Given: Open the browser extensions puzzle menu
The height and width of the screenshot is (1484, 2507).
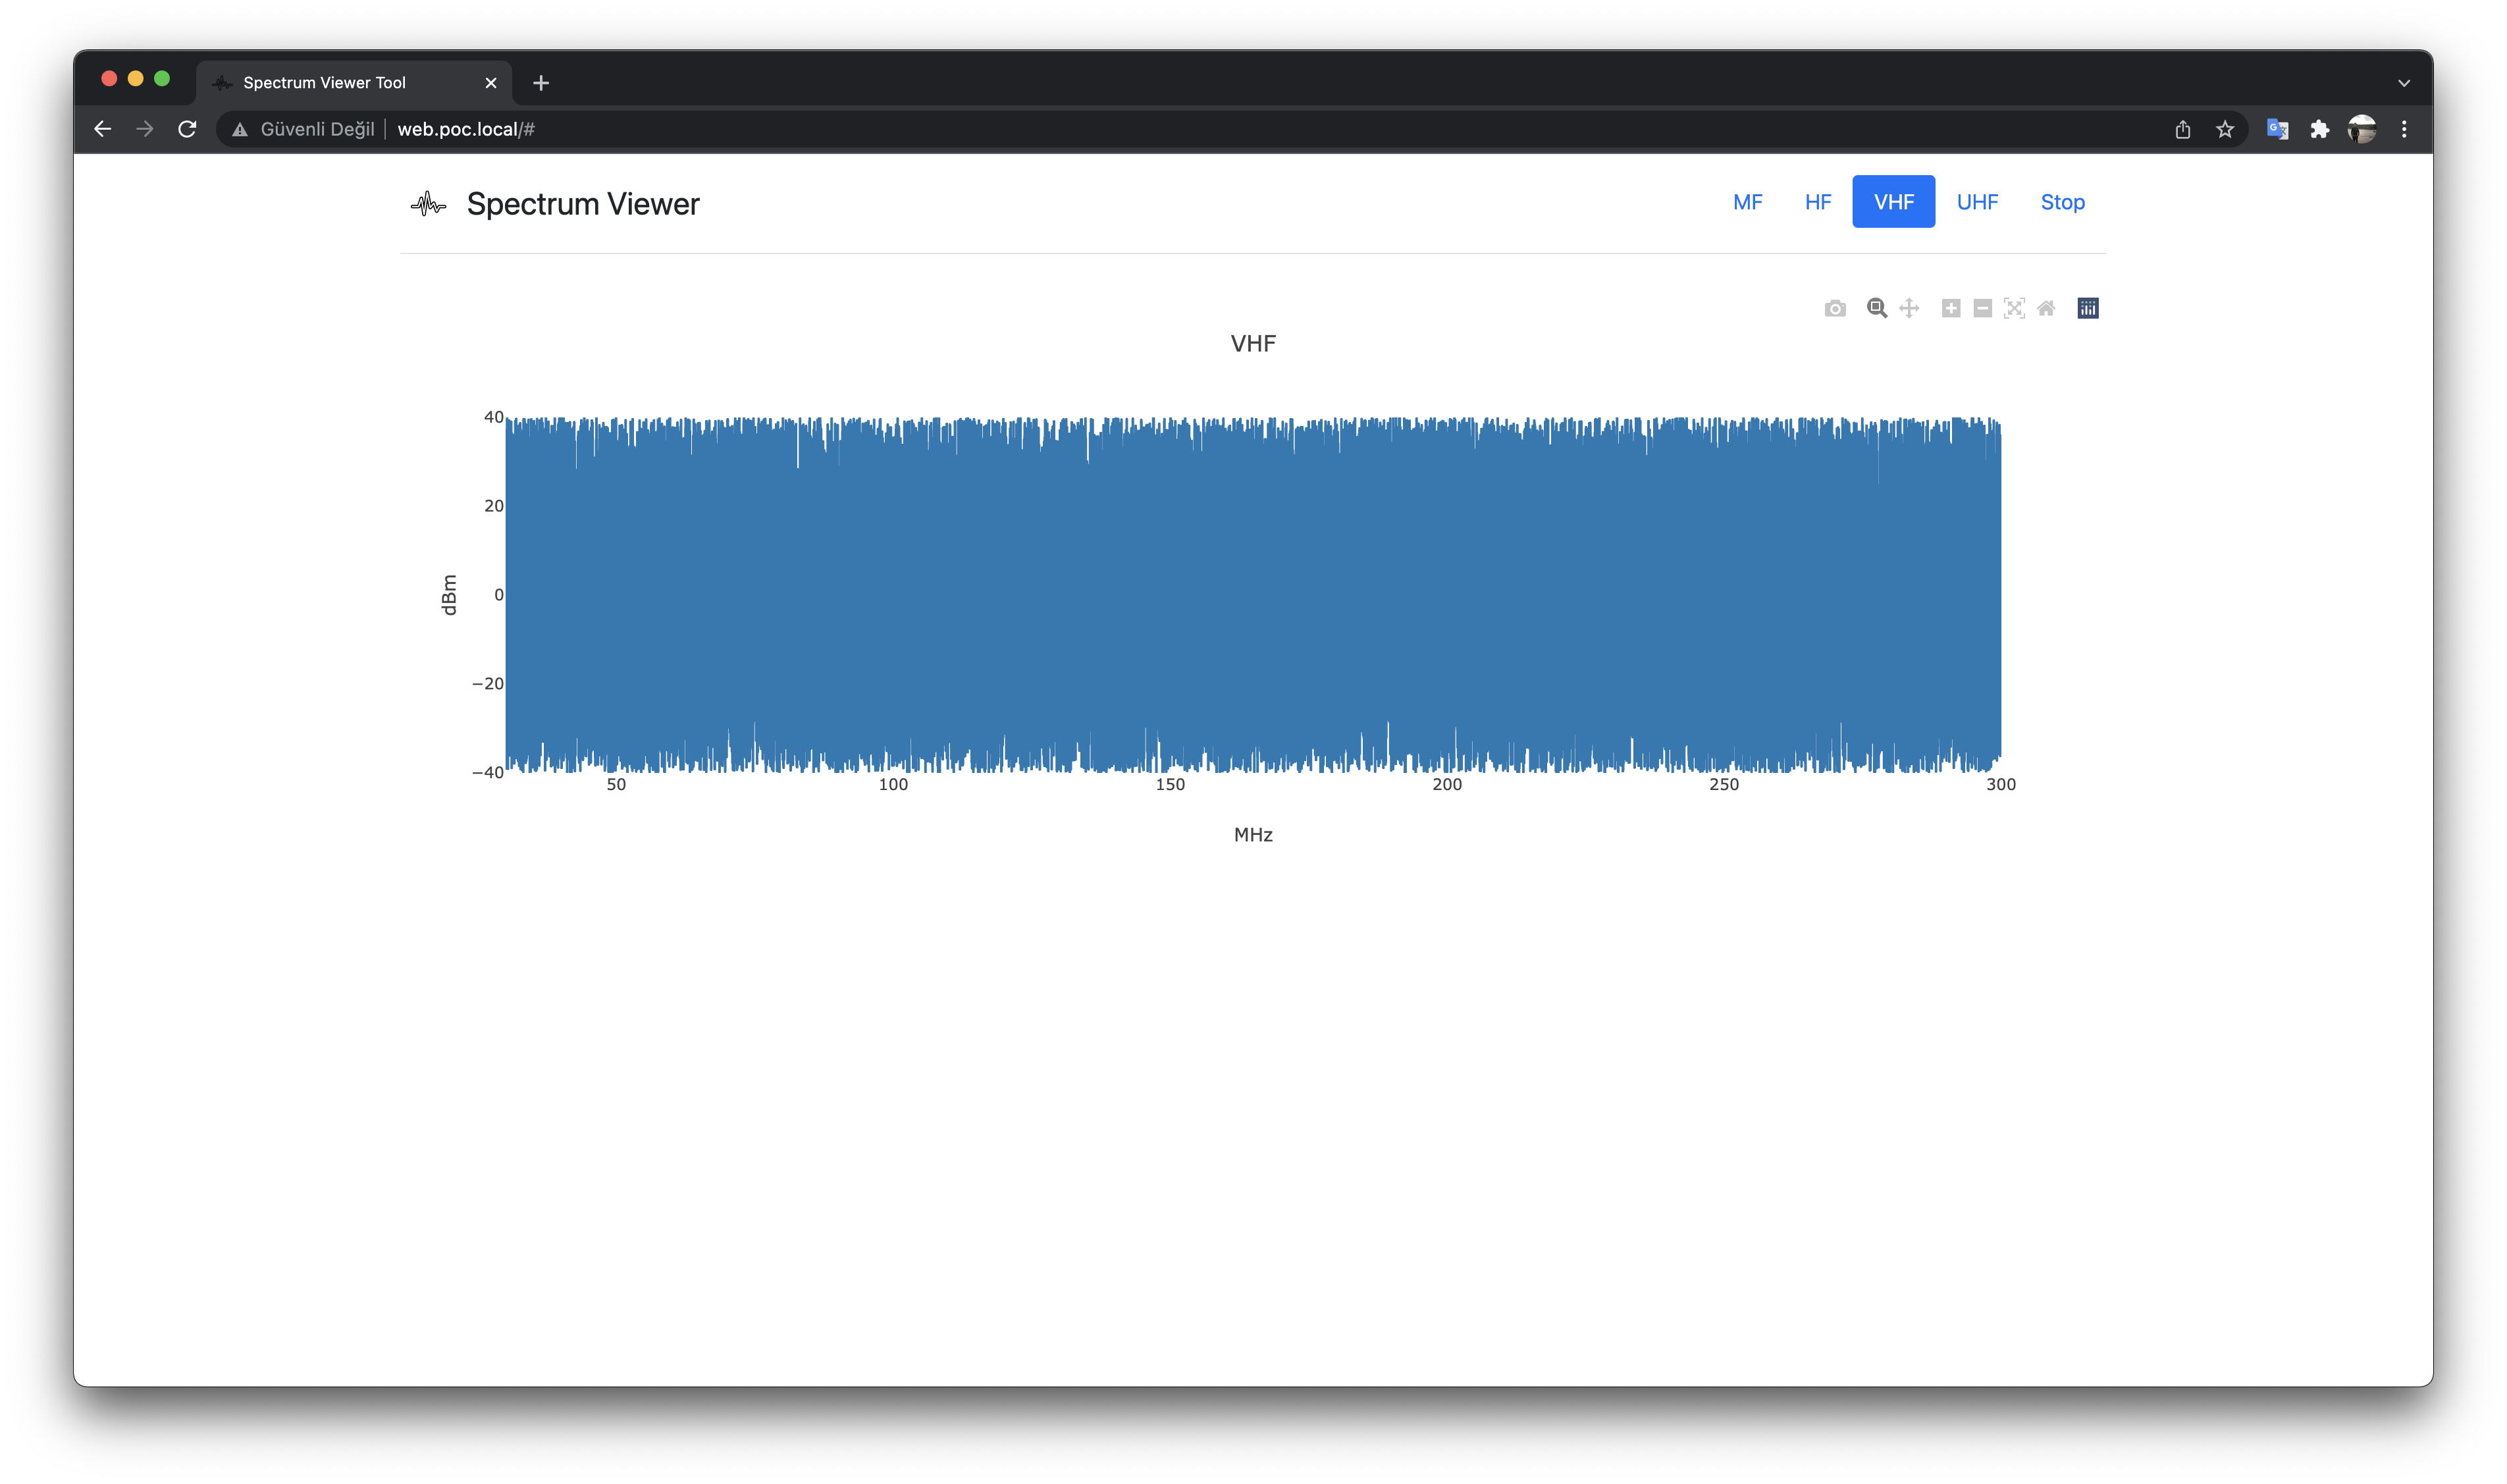Looking at the screenshot, I should (x=2319, y=129).
